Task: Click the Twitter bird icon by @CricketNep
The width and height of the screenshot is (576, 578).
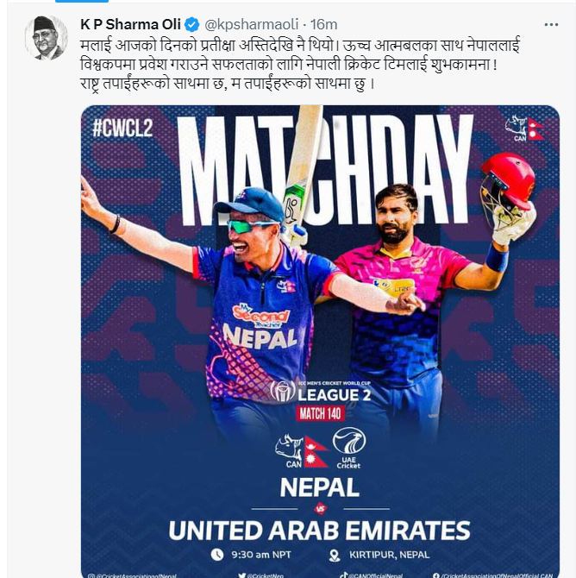Action: coord(241,575)
